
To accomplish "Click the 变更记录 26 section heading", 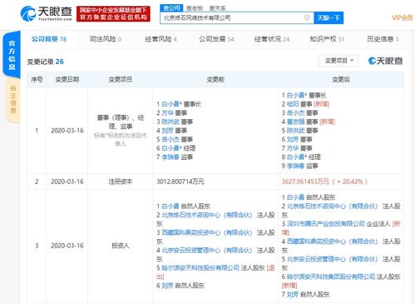I will tap(45, 62).
